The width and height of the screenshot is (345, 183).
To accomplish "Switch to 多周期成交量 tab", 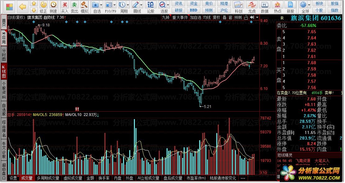I will [48, 178].
